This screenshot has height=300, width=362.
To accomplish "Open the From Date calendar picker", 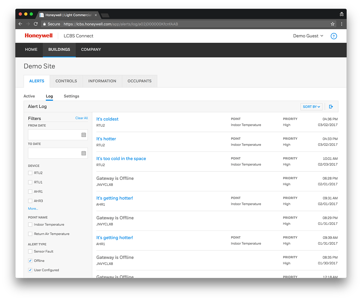I will tap(84, 135).
